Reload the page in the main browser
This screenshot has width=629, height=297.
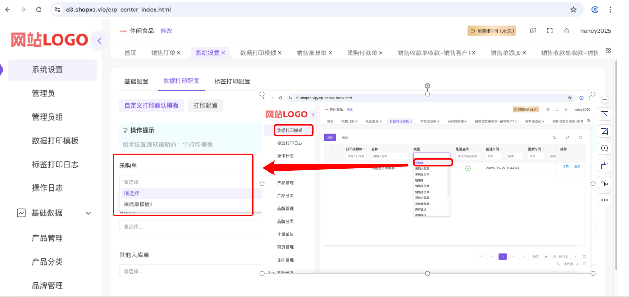pos(39,10)
